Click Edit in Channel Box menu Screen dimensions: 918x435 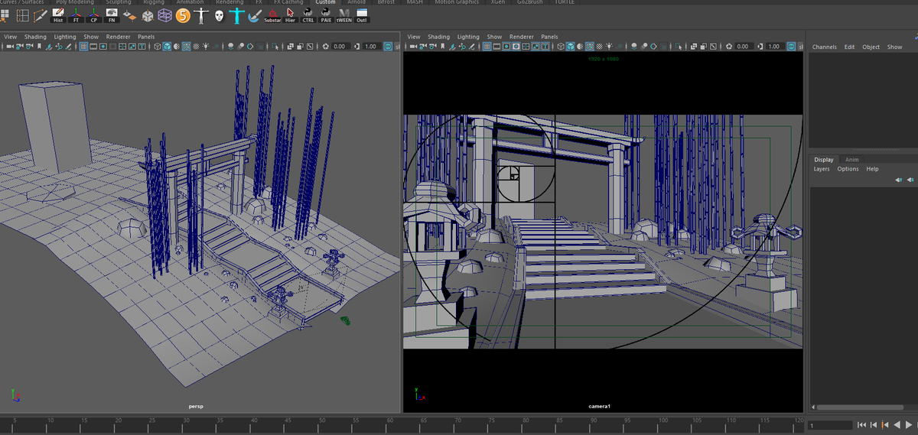pyautogui.click(x=850, y=47)
